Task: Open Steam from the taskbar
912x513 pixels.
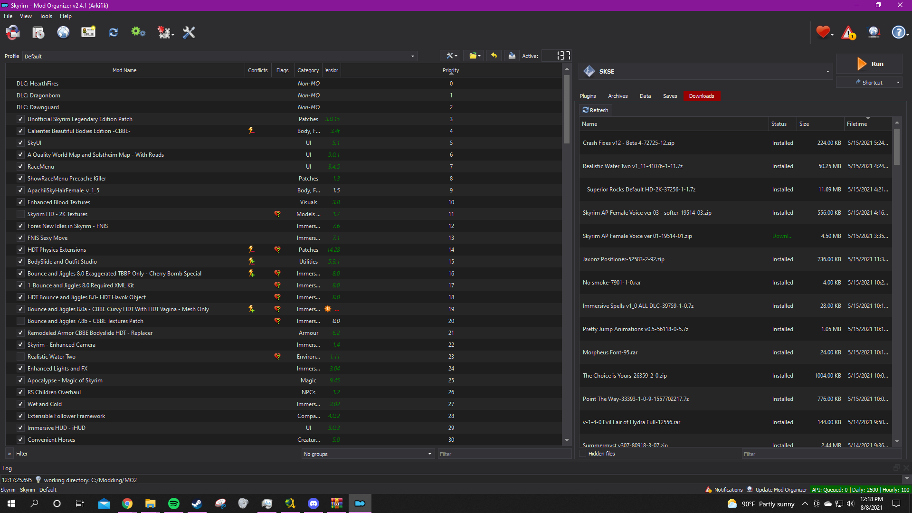Action: [x=197, y=503]
